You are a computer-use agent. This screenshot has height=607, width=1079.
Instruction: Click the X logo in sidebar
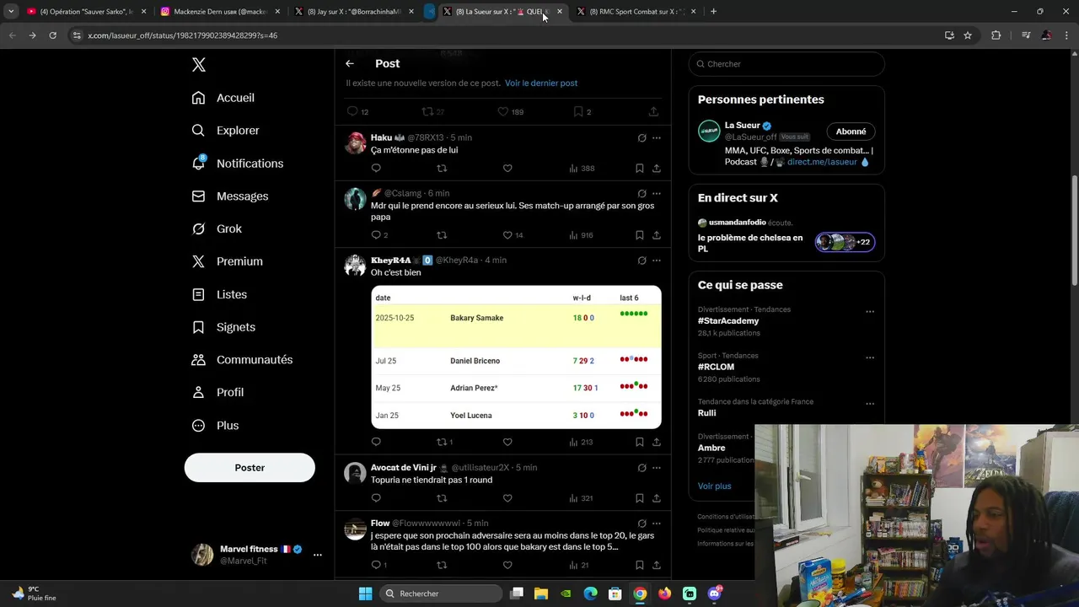tap(199, 65)
